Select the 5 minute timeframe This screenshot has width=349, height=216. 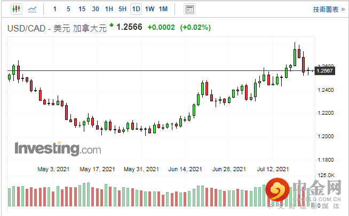pos(68,9)
